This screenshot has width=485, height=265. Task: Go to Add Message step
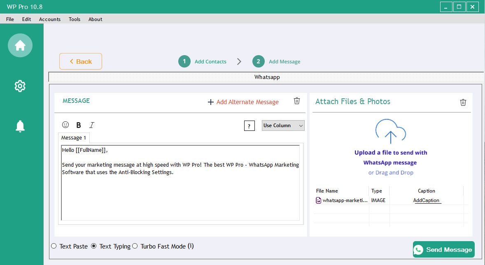pyautogui.click(x=284, y=62)
